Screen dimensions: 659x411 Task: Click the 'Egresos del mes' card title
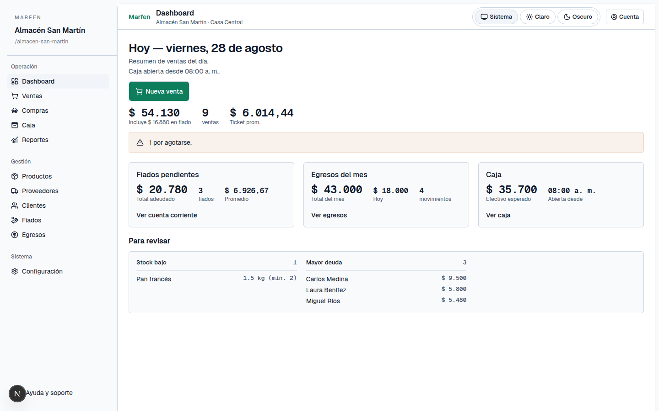(339, 174)
